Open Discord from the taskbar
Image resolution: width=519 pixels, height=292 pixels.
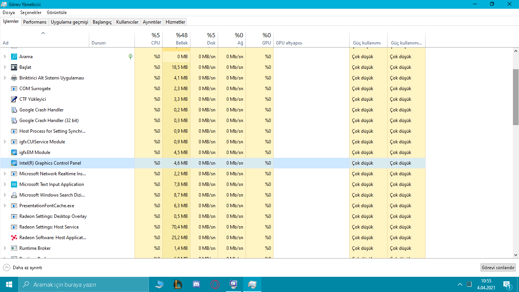[x=196, y=284]
